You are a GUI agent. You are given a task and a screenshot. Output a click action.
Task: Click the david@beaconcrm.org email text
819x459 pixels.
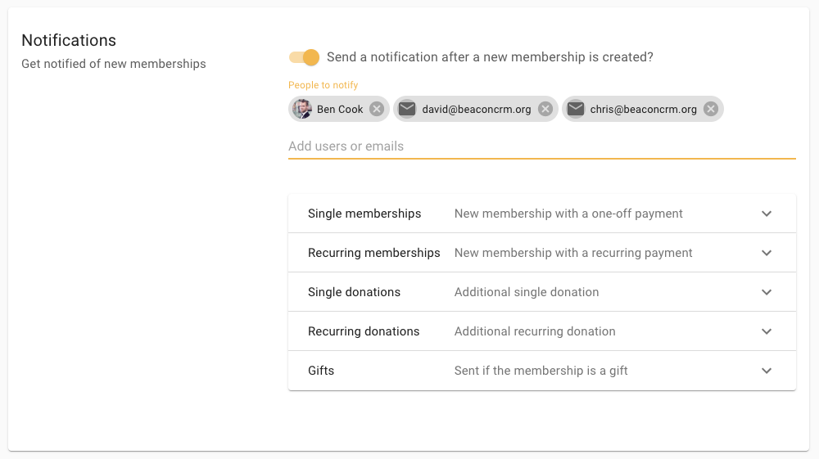point(477,110)
